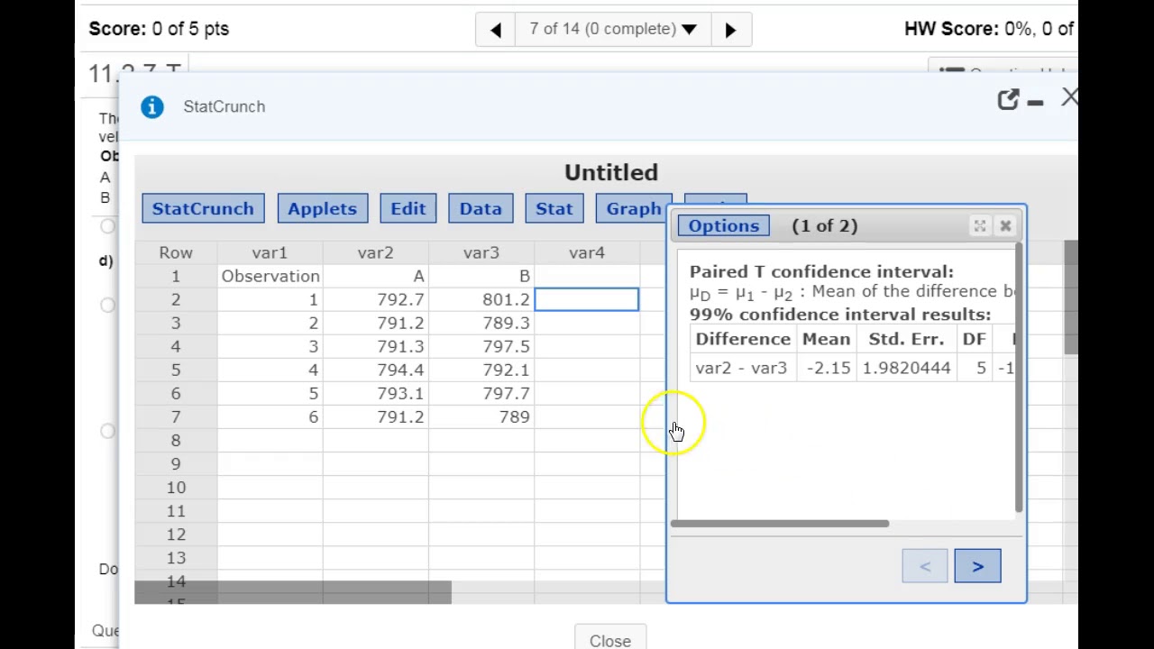Select the var4 column header
The width and height of the screenshot is (1154, 649).
(x=587, y=252)
